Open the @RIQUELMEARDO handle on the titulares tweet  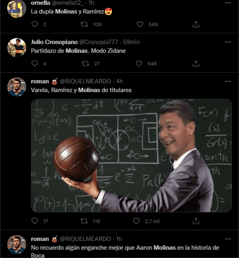pyautogui.click(x=85, y=81)
